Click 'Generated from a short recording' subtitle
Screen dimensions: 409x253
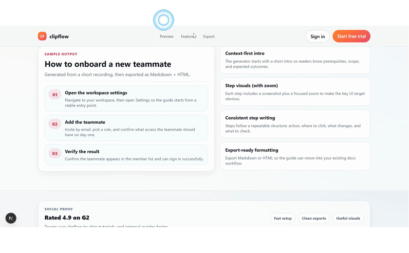pyautogui.click(x=117, y=74)
